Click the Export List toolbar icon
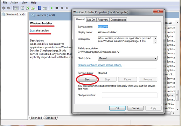The image size is (181, 126). 33,8
